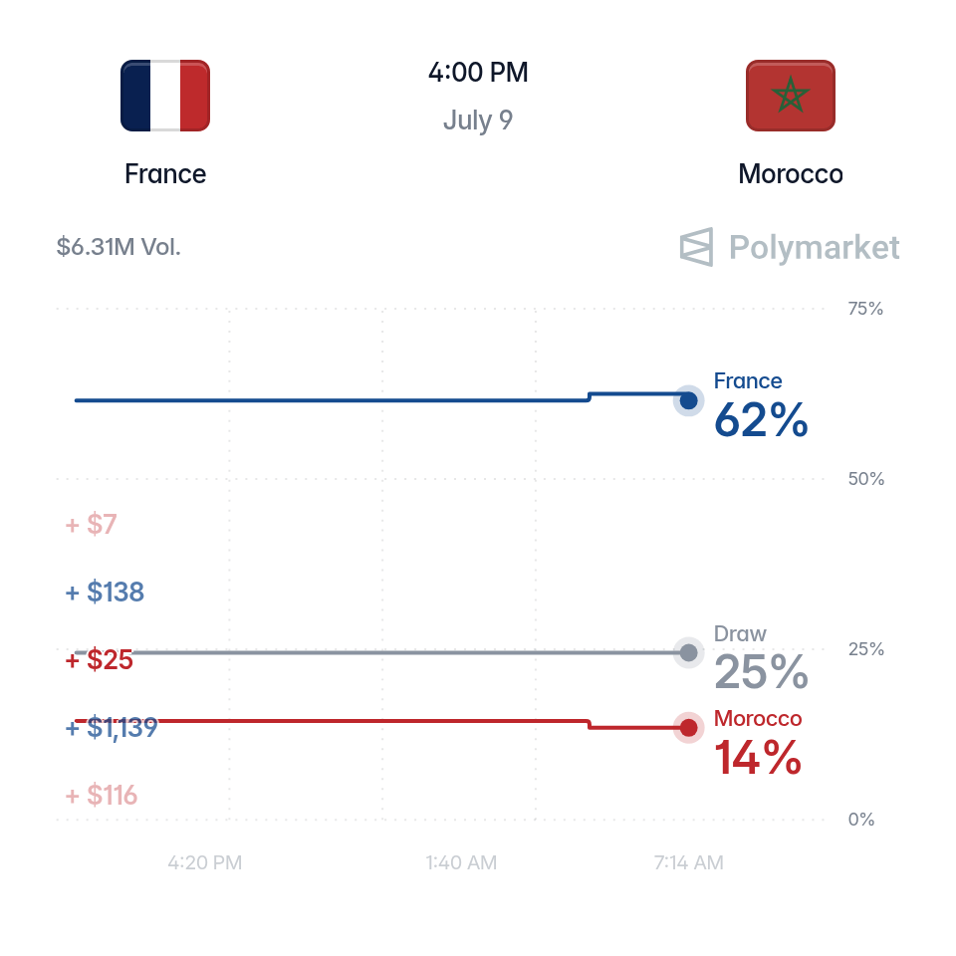Click the 1:40 AM time axis marker
Image resolution: width=956 pixels, height=956 pixels.
461,862
